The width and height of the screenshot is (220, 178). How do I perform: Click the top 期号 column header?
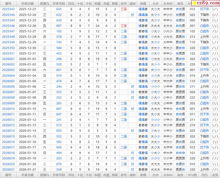(8, 4)
